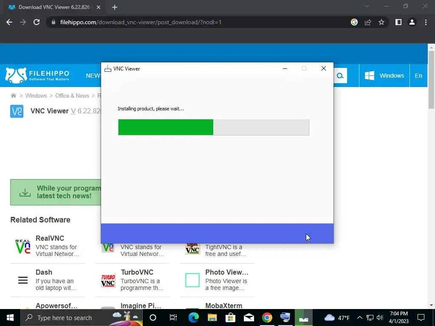View site info via lock icon
The height and width of the screenshot is (326, 435).
point(53,22)
